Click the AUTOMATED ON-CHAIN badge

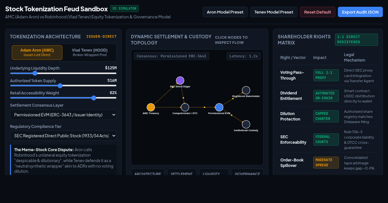pyautogui.click(x=326, y=96)
